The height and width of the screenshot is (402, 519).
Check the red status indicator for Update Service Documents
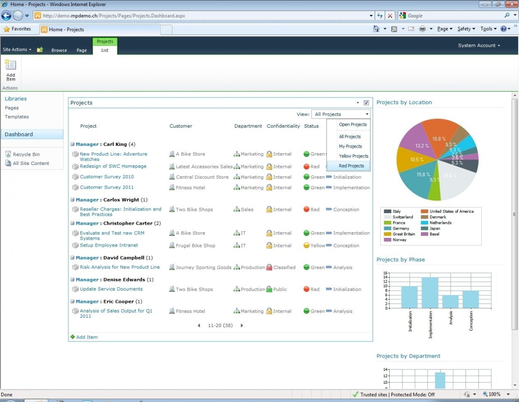point(306,289)
